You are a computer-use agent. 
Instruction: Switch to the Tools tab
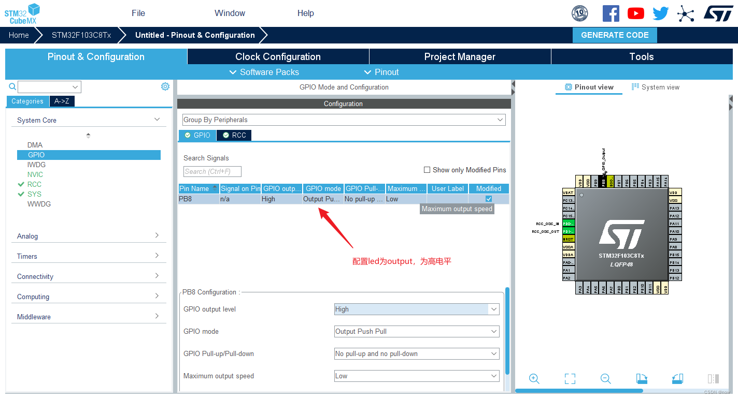(642, 56)
